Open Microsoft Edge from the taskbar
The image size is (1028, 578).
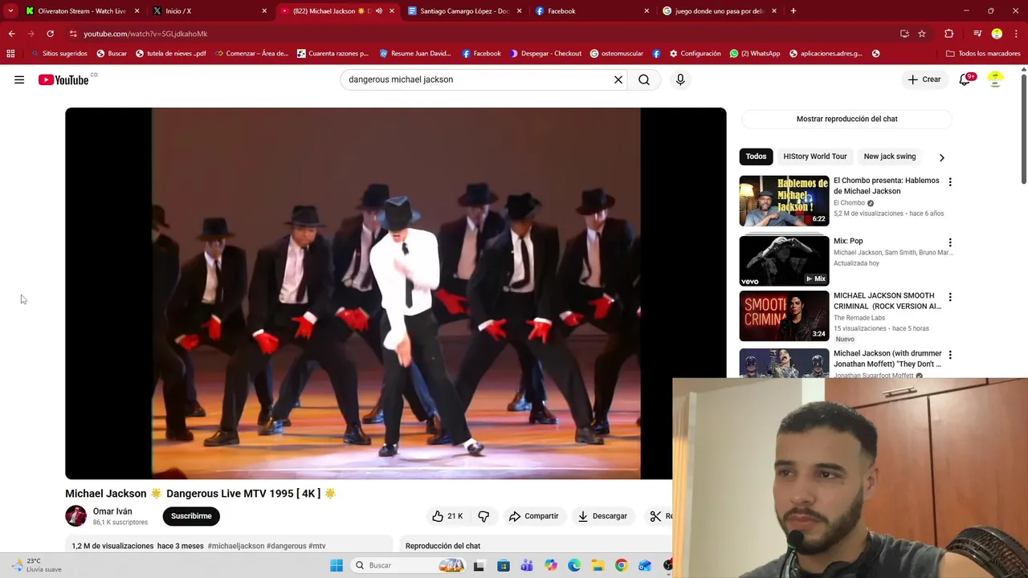click(x=574, y=565)
